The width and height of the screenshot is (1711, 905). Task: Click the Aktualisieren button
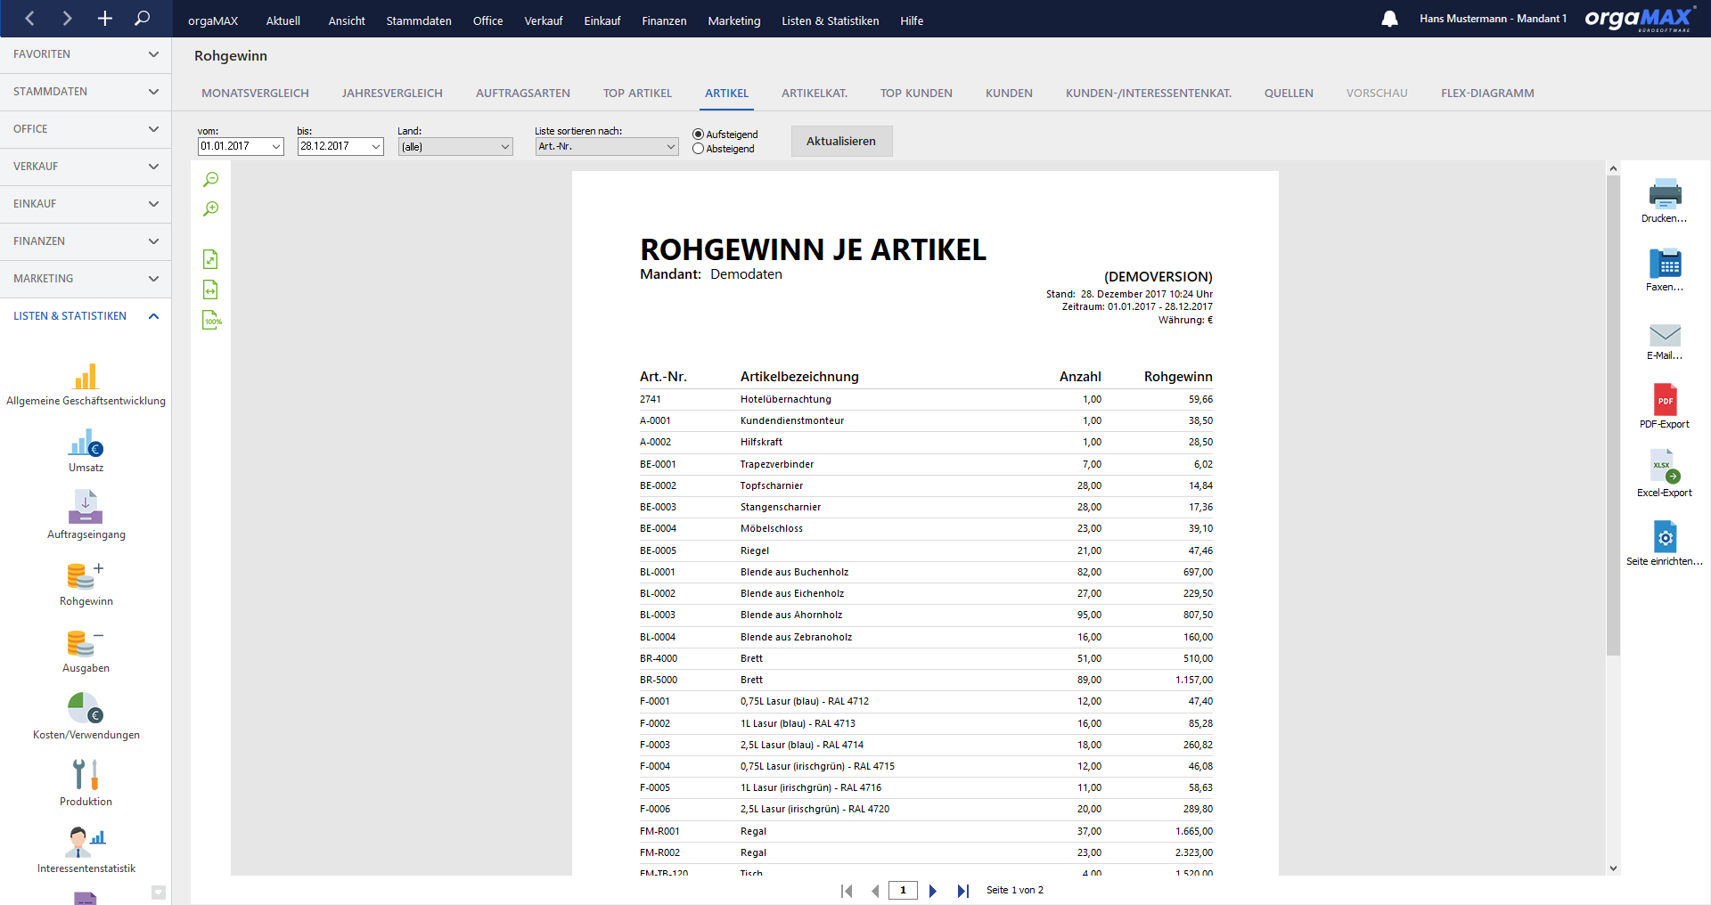(841, 141)
